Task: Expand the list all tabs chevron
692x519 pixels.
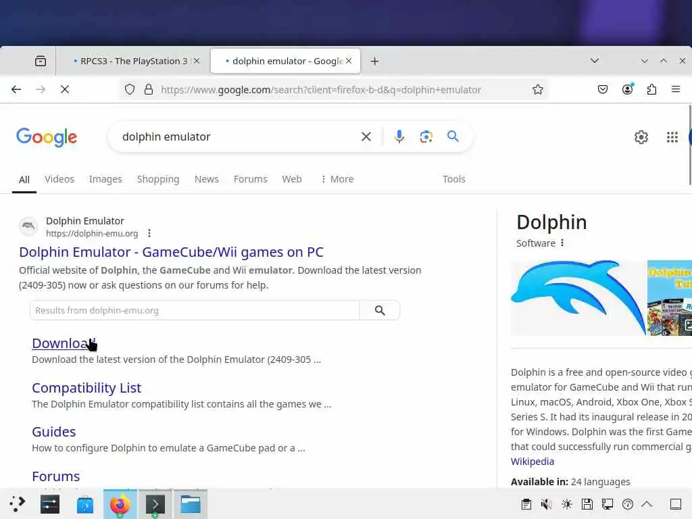Action: [595, 61]
